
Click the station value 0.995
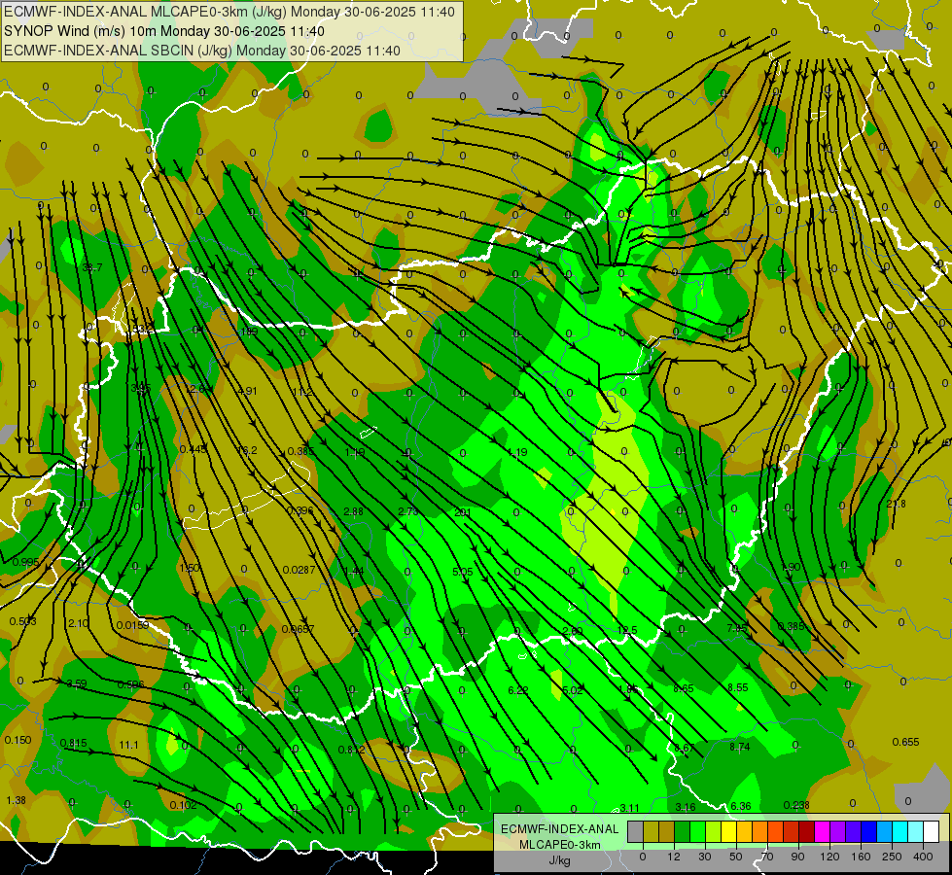[25, 562]
